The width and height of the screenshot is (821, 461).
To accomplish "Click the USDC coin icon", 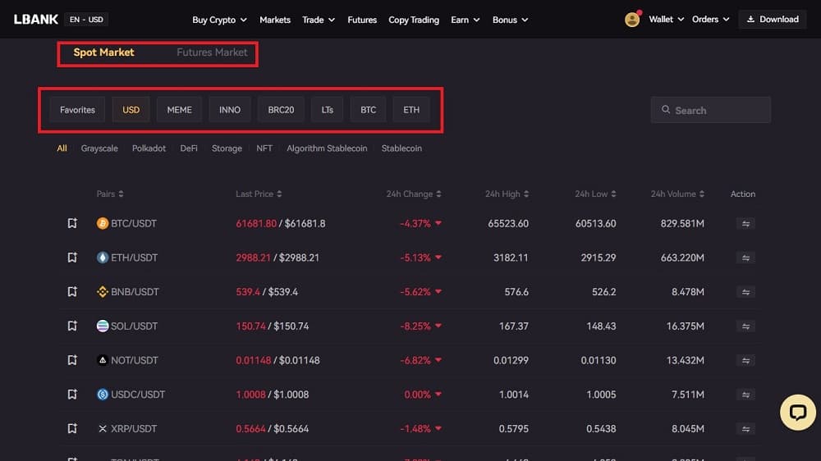I will (x=103, y=394).
